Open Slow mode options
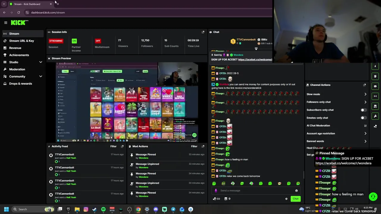 click(336, 94)
